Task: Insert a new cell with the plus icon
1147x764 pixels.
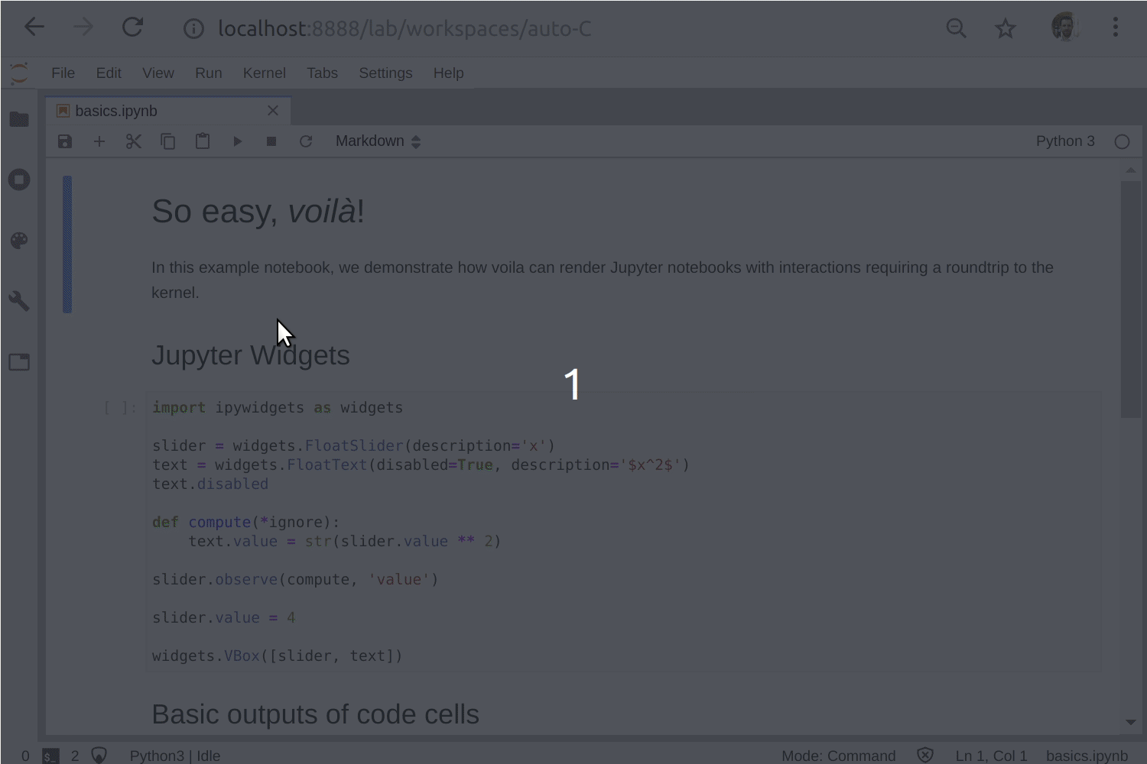Action: [99, 141]
